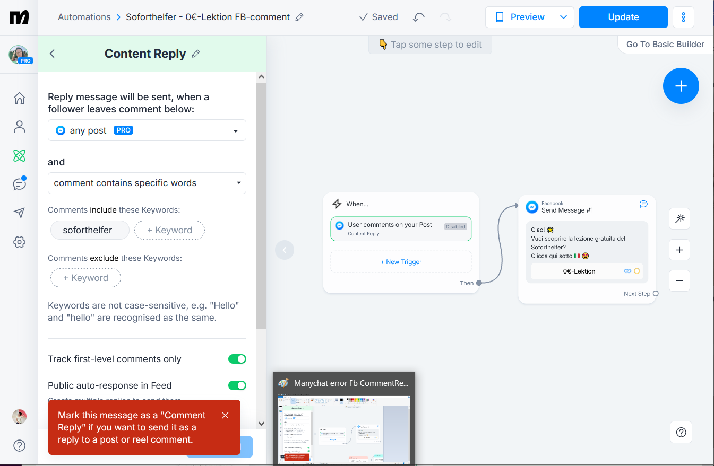Select the Send Message #1 node title
The width and height of the screenshot is (714, 466).
pos(567,210)
